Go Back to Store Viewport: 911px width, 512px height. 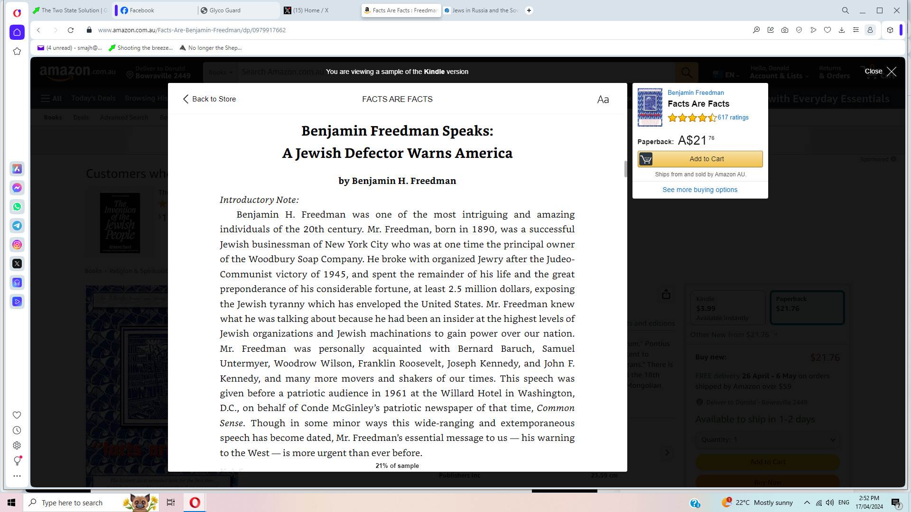tap(209, 99)
